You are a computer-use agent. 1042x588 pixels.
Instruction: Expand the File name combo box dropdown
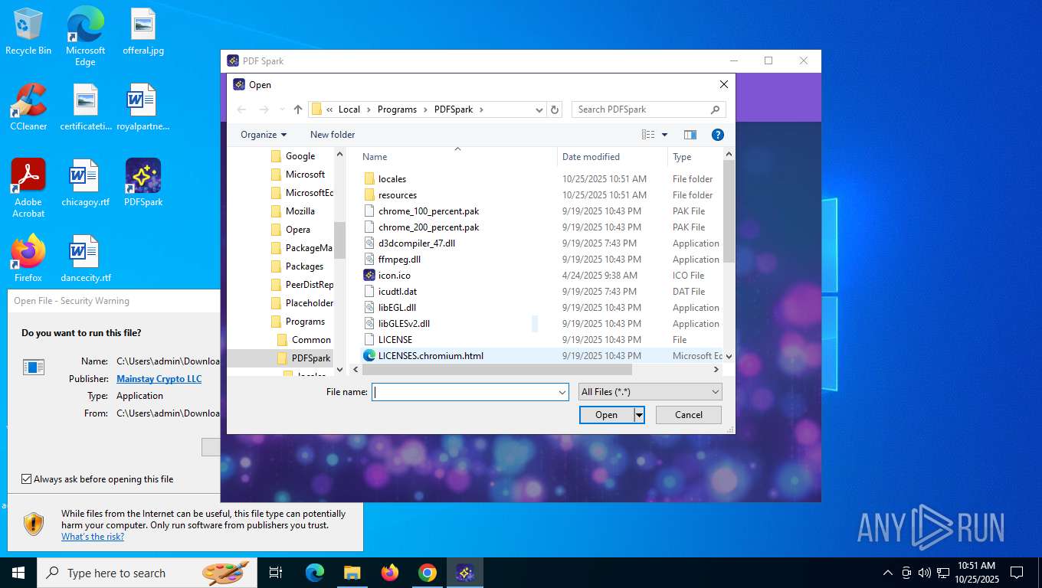562,392
